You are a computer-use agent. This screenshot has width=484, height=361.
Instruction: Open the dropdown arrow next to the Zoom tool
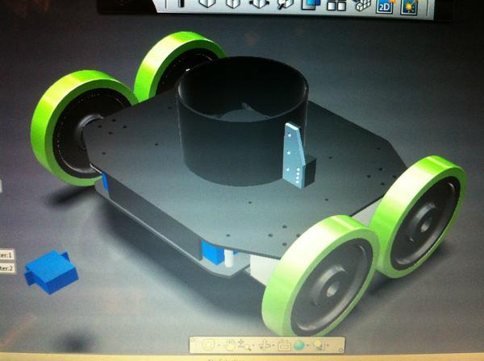[253, 346]
